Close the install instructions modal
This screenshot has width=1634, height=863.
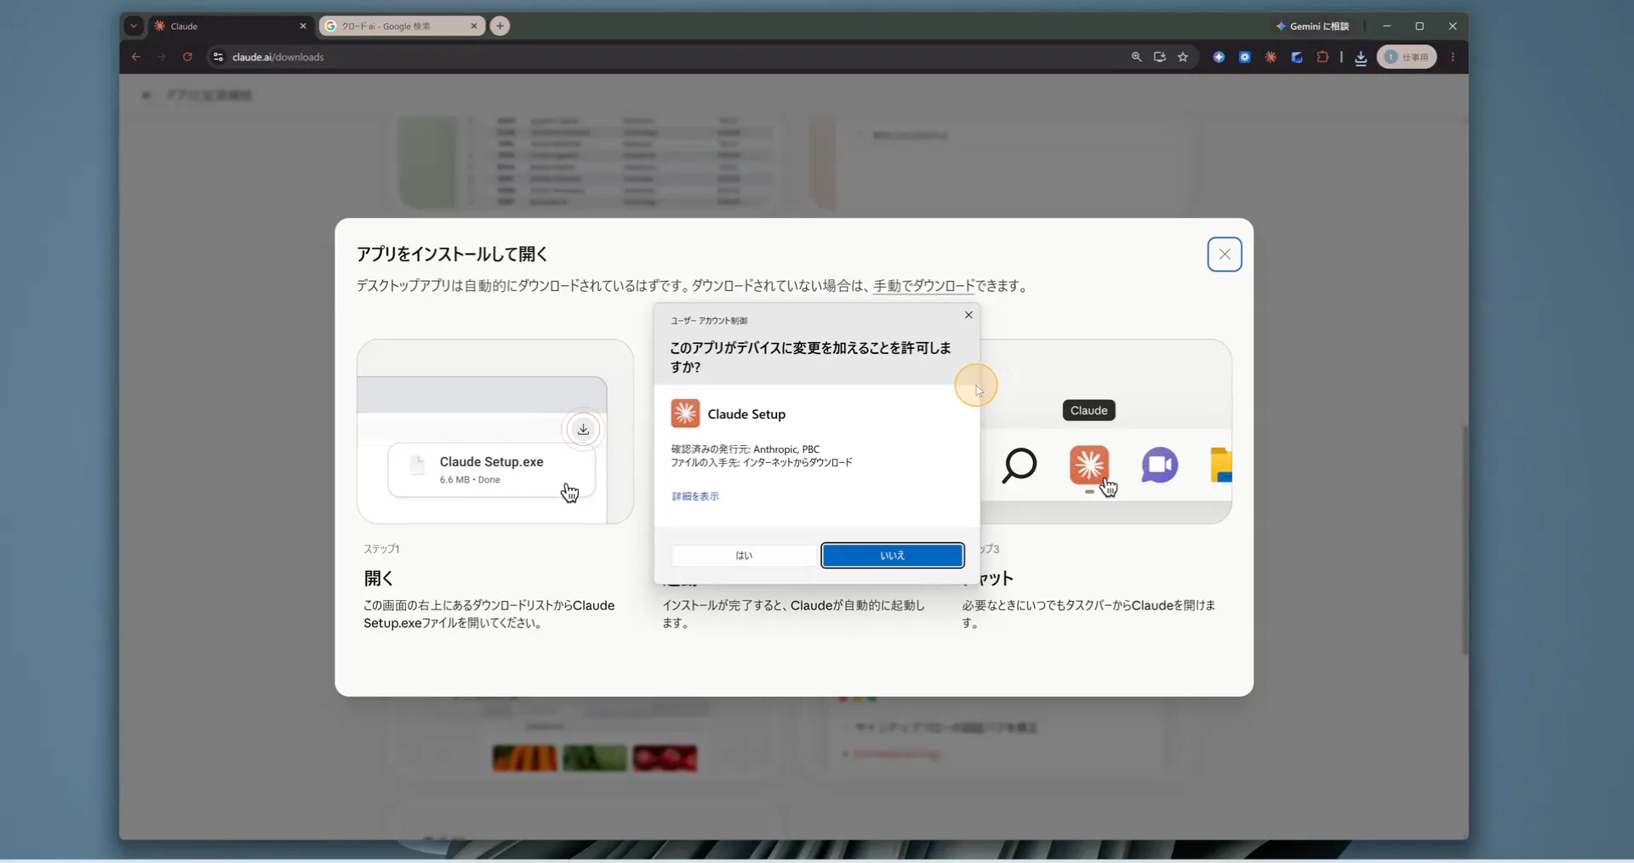tap(1224, 254)
